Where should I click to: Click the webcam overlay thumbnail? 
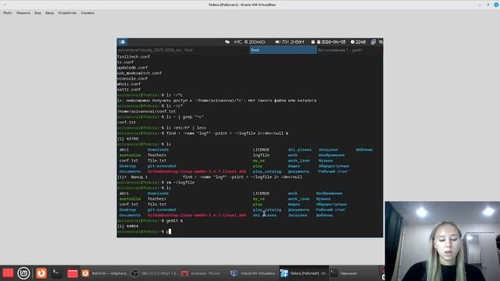442,241
